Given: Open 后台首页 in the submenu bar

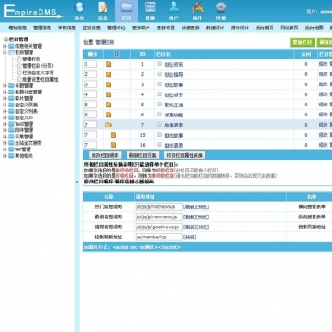Looking at the screenshot, I should 265,28.
